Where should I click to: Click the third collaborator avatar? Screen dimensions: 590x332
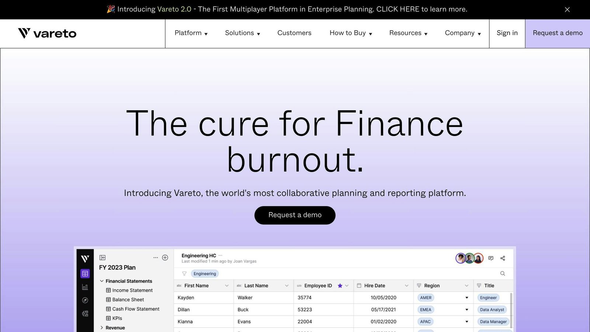pyautogui.click(x=478, y=258)
